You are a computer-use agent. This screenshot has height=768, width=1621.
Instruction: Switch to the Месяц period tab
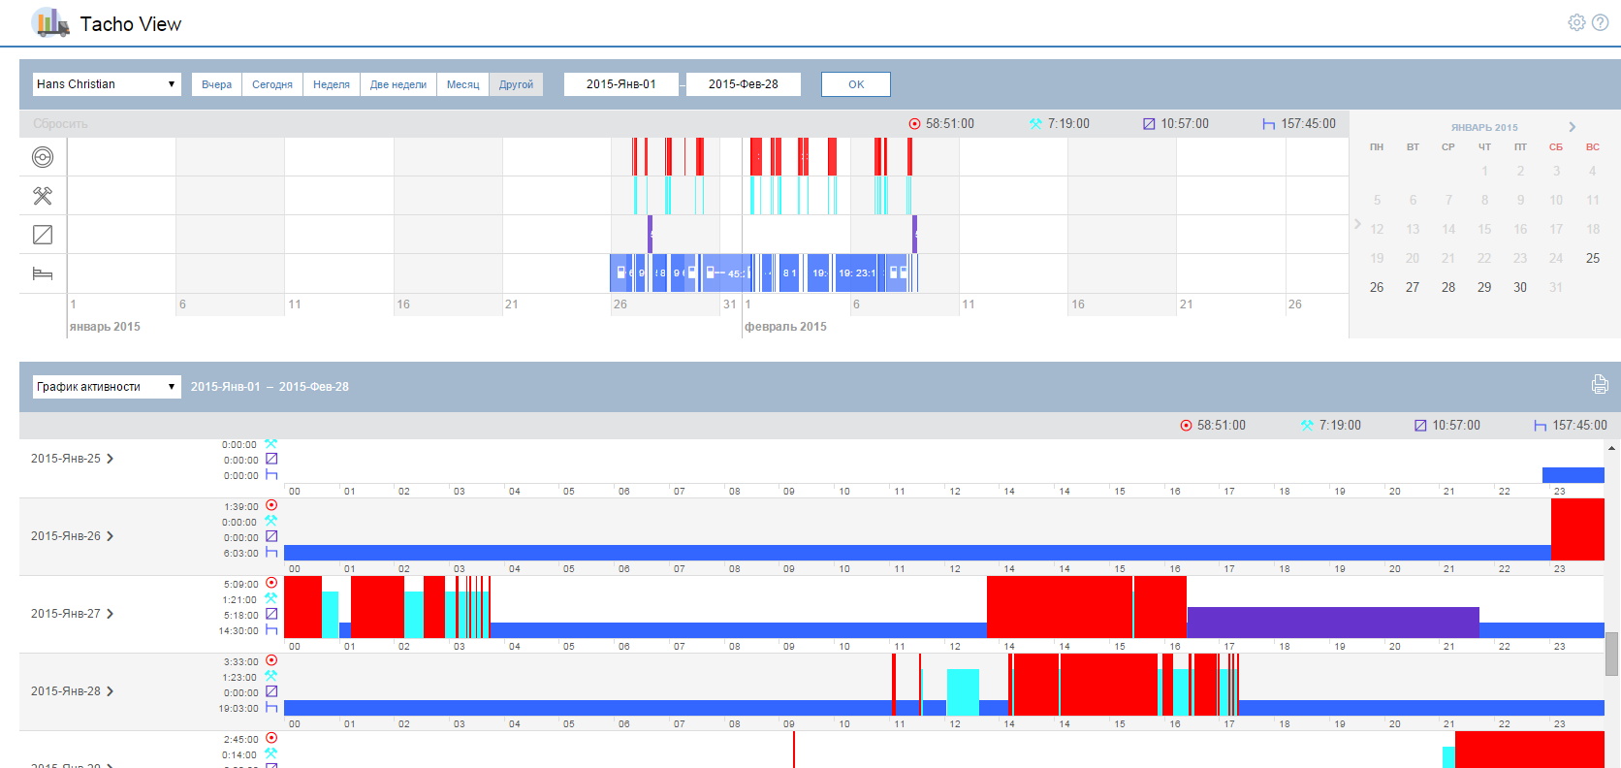[462, 84]
